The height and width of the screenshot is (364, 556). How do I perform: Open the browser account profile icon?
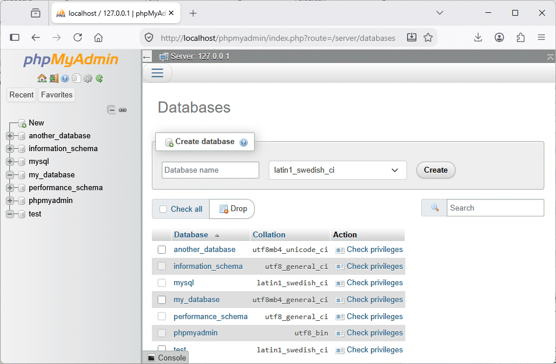point(499,37)
